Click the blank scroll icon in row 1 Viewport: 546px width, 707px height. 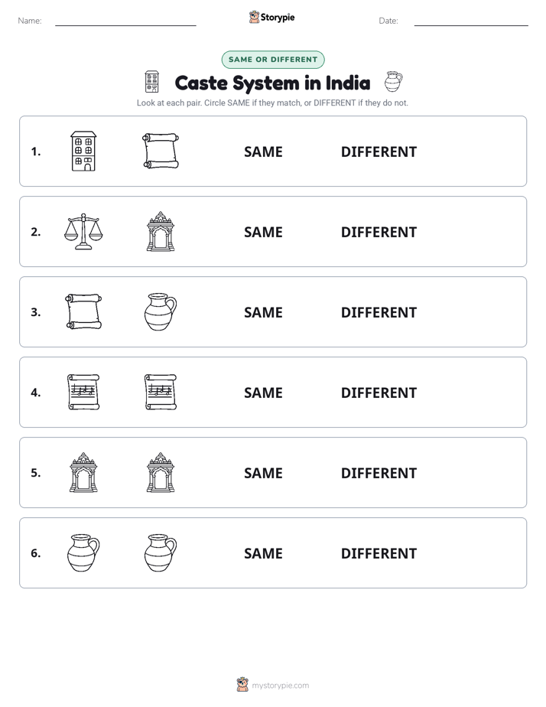point(161,151)
